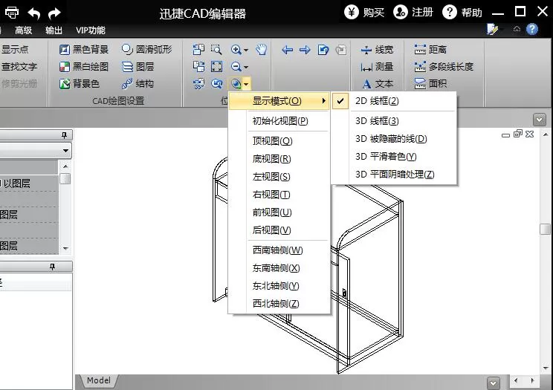Switch to the VIP功能 ribbon tab

click(91, 30)
